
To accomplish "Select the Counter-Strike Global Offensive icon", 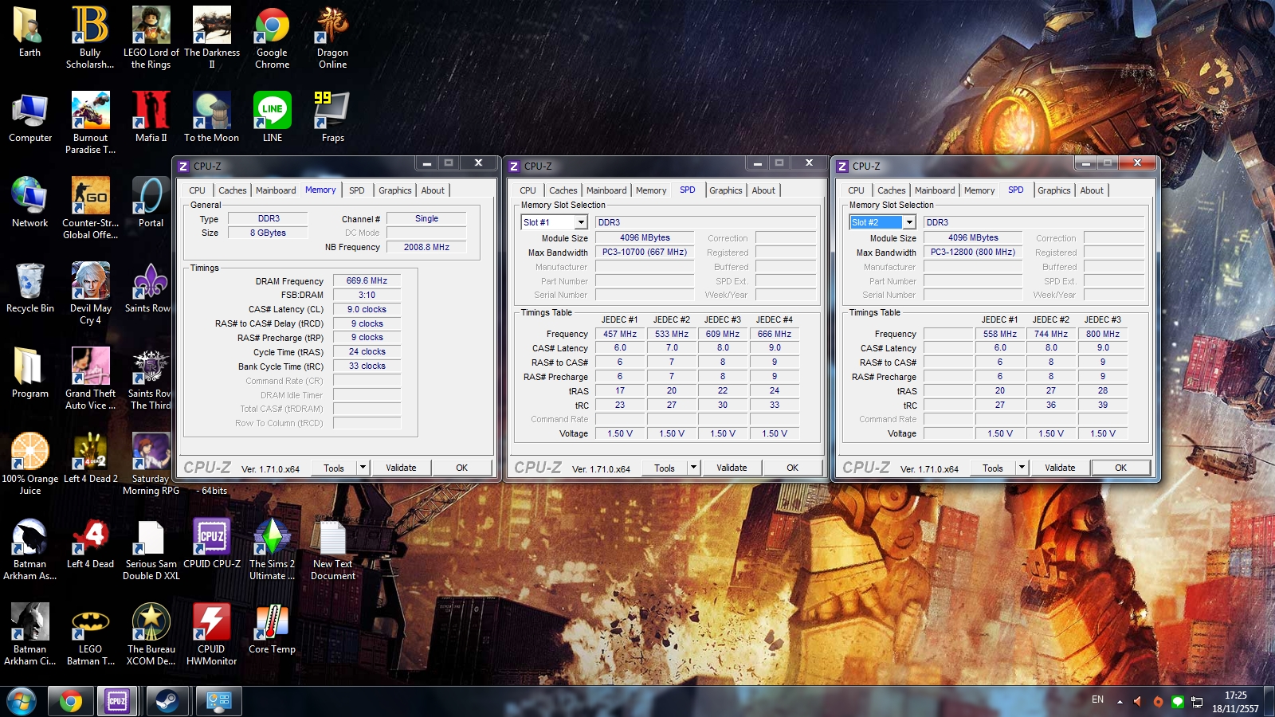I will click(x=90, y=208).
